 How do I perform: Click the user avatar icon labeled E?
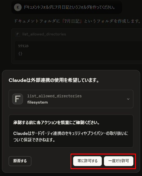pos(18,7)
